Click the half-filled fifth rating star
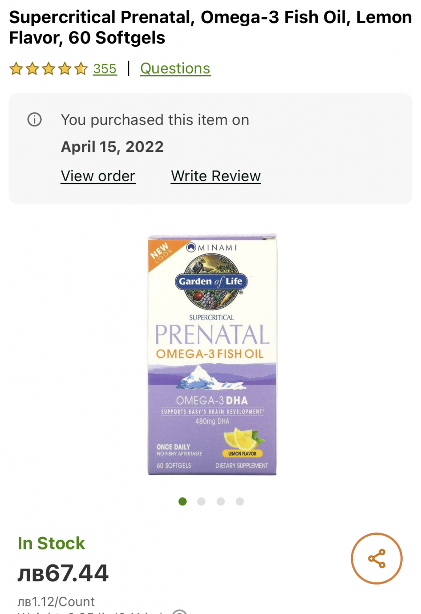Viewport: 421px width, 614px height. click(x=81, y=69)
